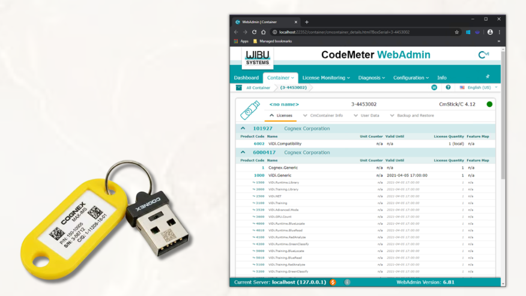Click the WIBU Systems logo

258,58
